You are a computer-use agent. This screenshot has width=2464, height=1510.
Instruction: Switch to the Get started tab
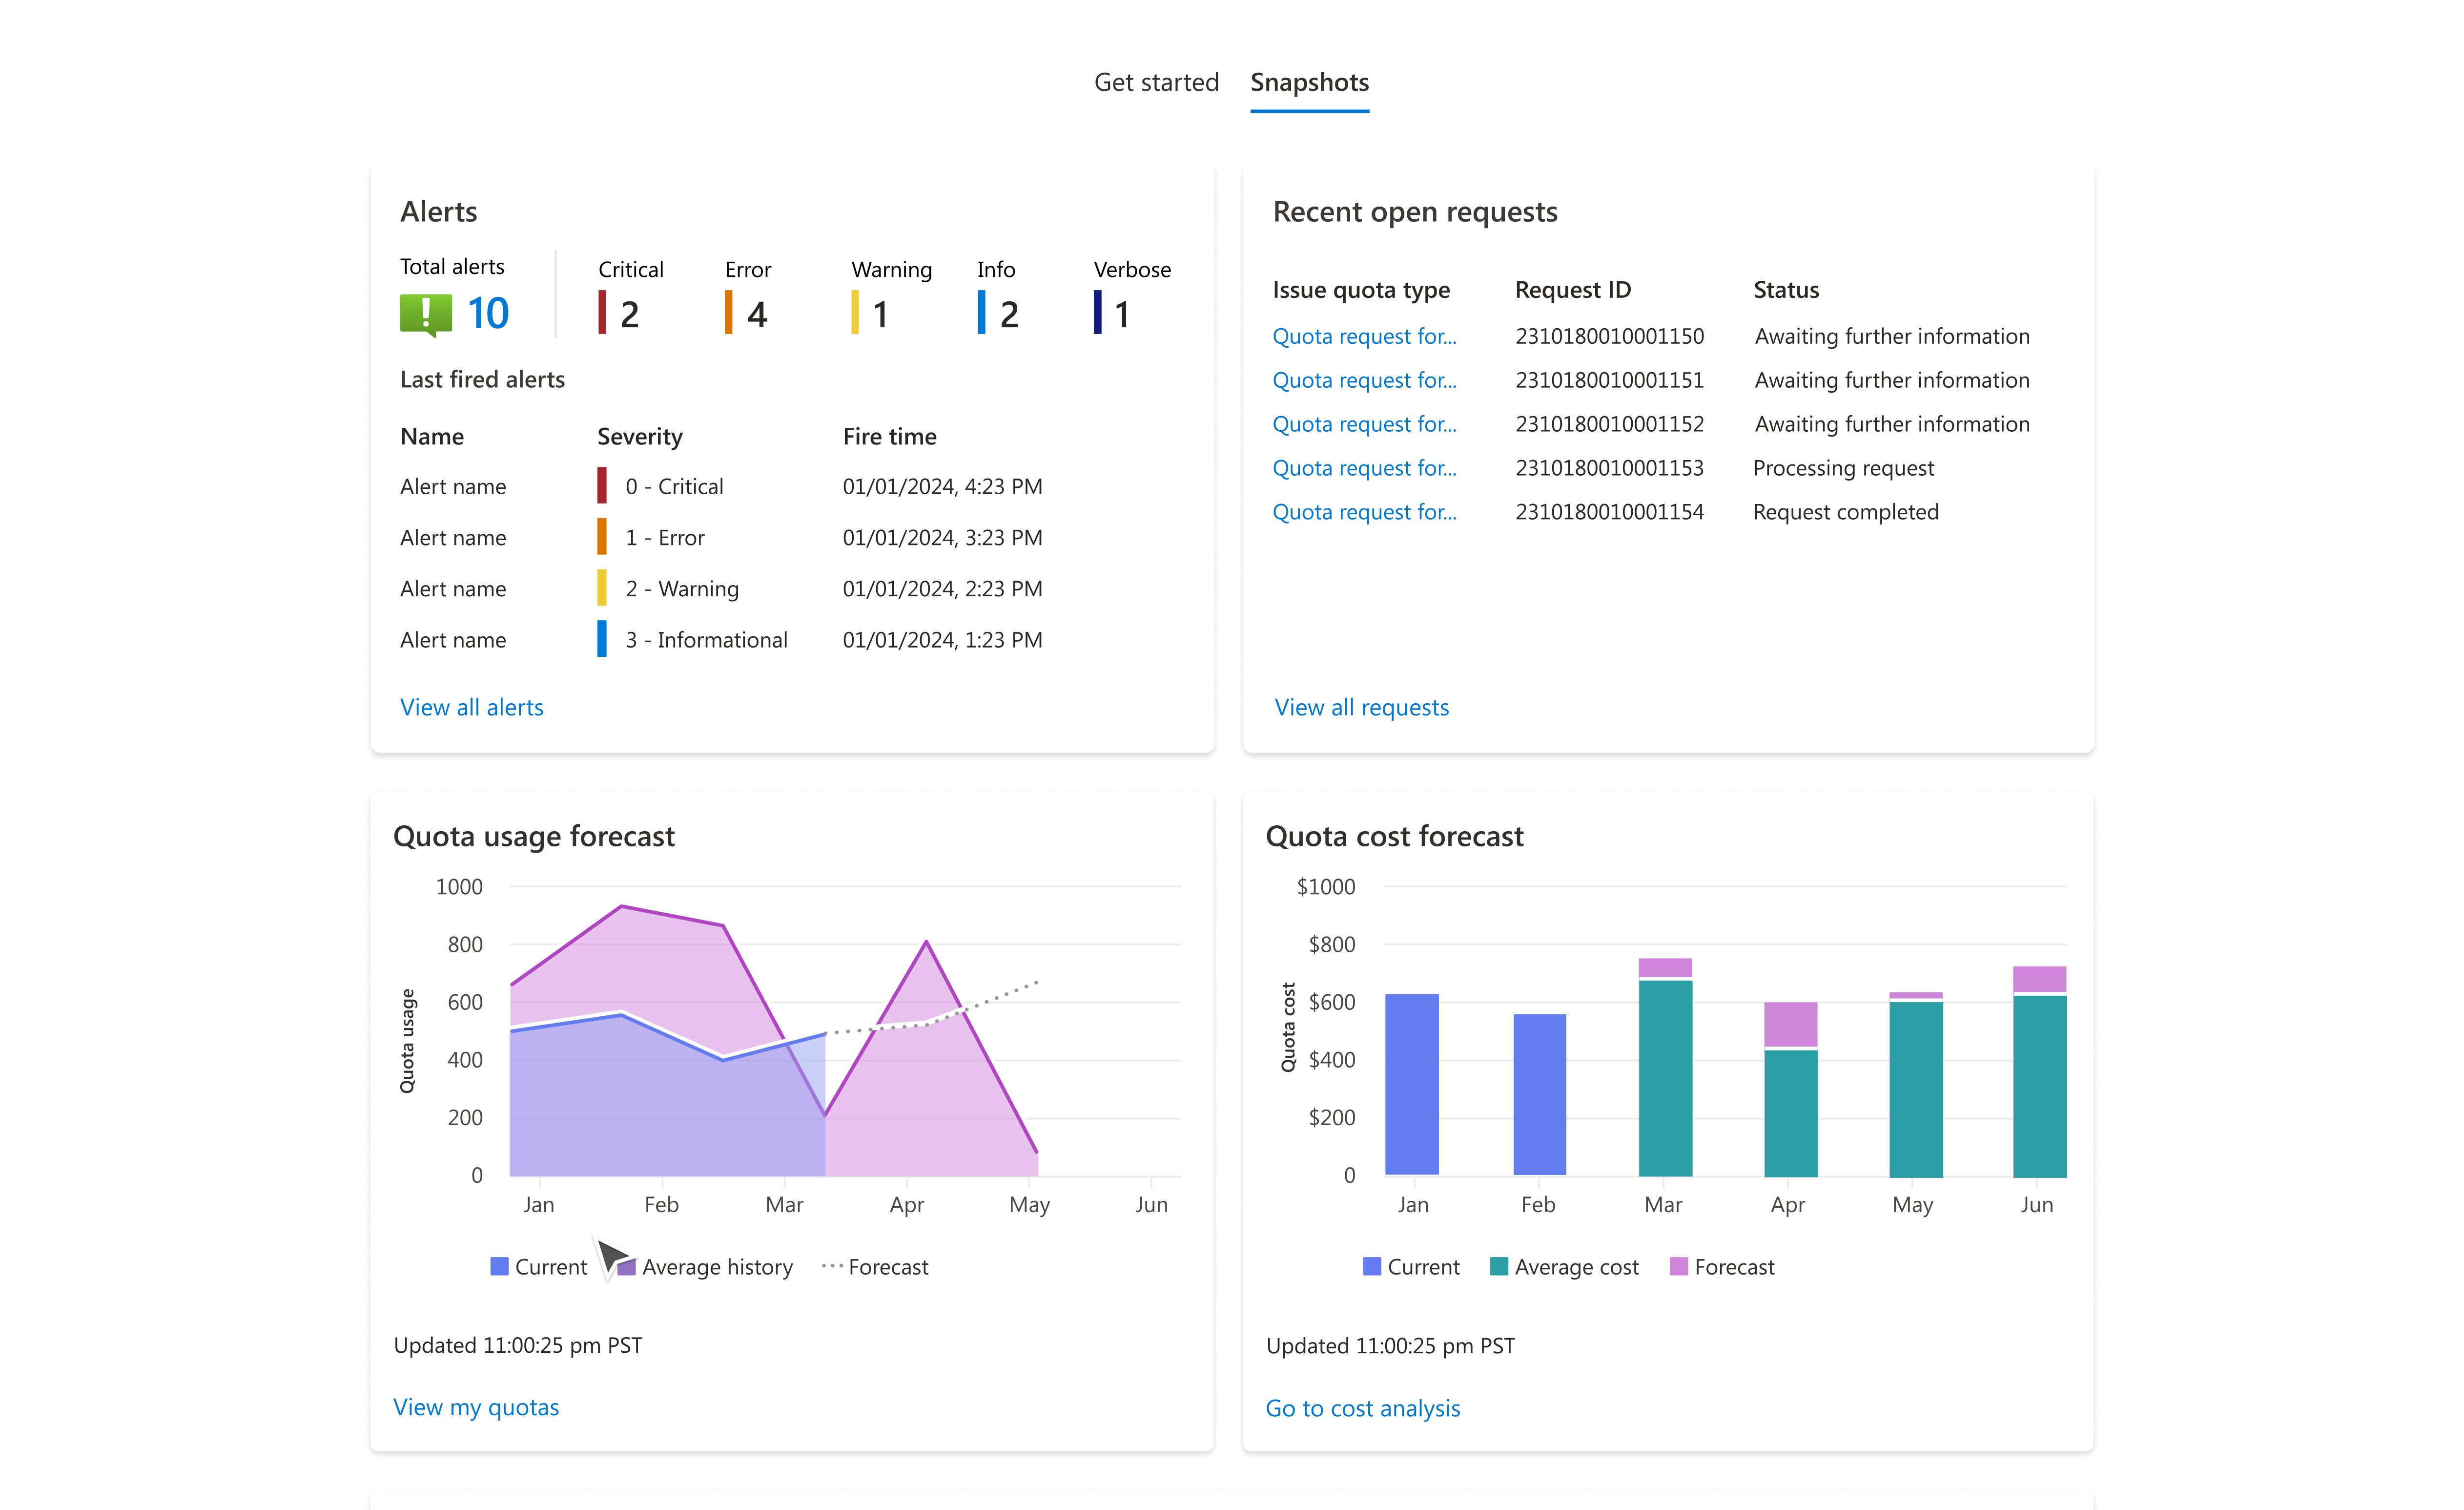[x=1156, y=82]
